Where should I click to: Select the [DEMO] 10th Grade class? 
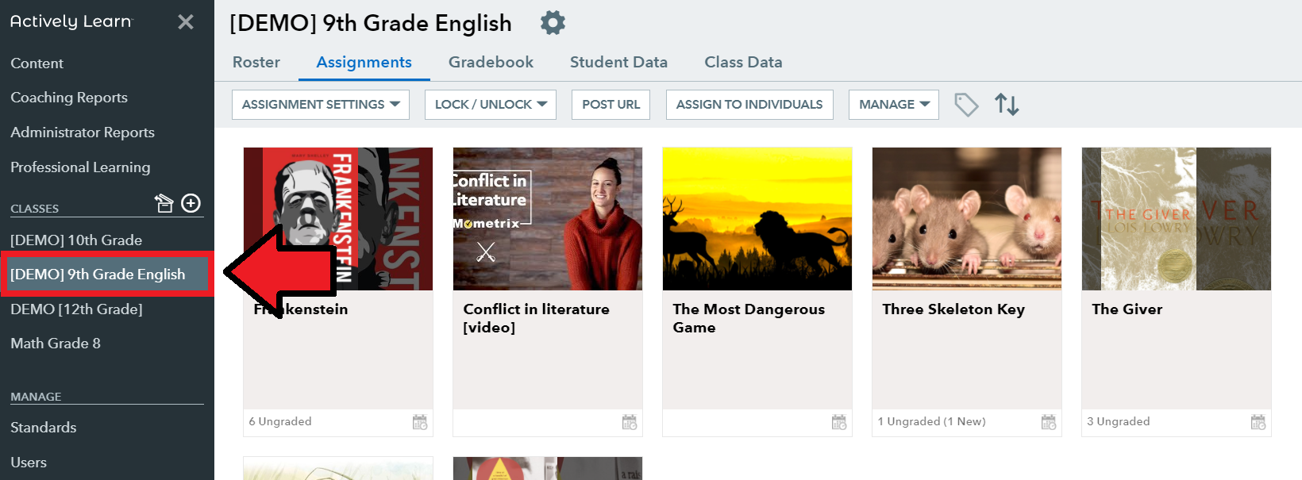coord(76,240)
